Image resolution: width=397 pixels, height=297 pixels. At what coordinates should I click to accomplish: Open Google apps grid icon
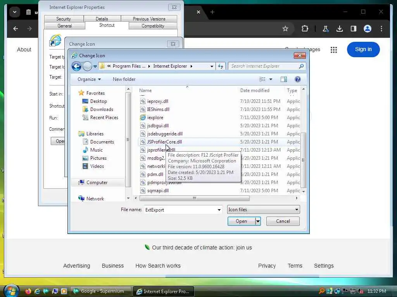pos(334,49)
